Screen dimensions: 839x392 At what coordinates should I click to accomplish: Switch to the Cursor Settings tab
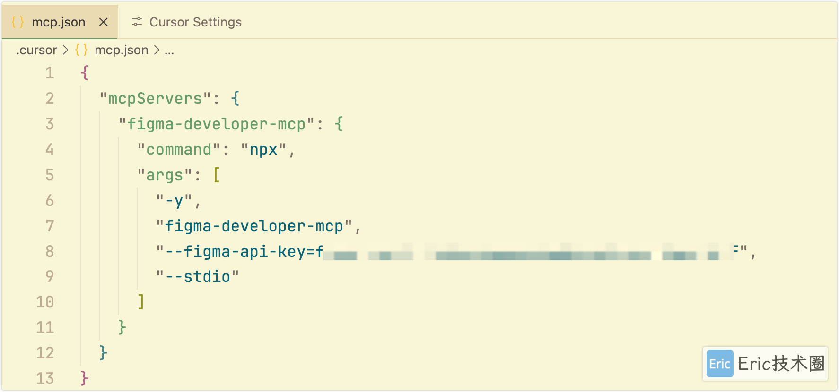click(x=187, y=22)
